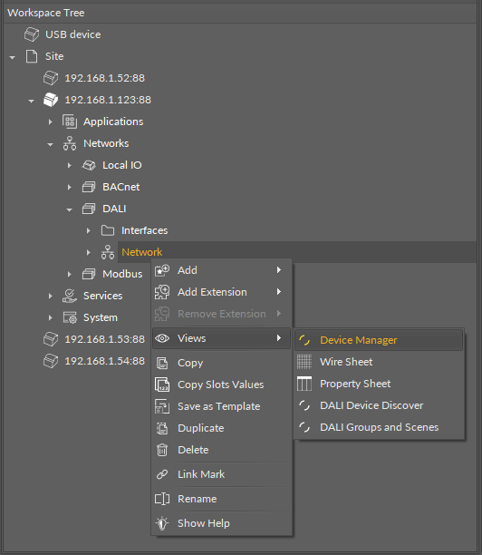The height and width of the screenshot is (555, 482).
Task: Click the Add menu icon
Action: click(x=162, y=270)
